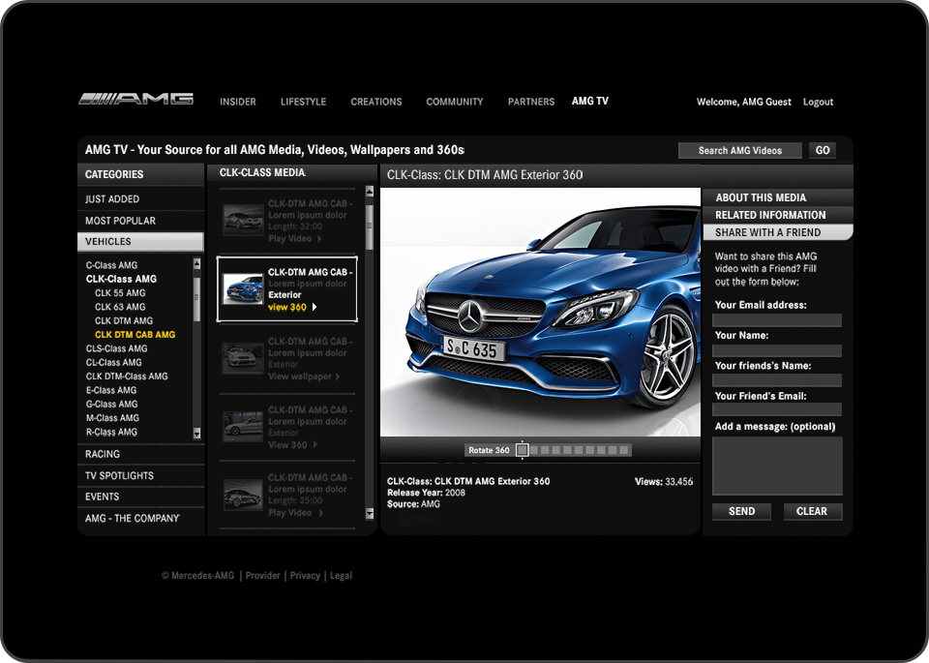The image size is (929, 663).
Task: Select R-Class AMG
Action: coord(111,432)
